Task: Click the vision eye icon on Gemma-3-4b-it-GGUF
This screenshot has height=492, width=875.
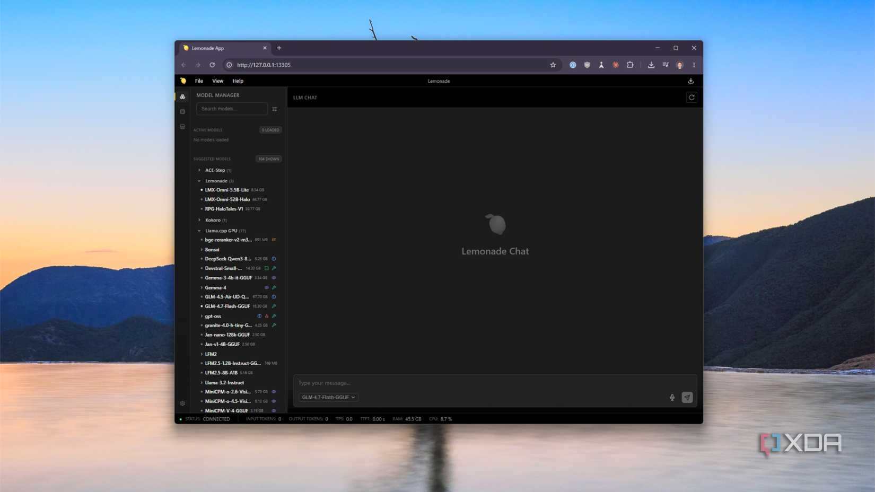Action: (274, 278)
